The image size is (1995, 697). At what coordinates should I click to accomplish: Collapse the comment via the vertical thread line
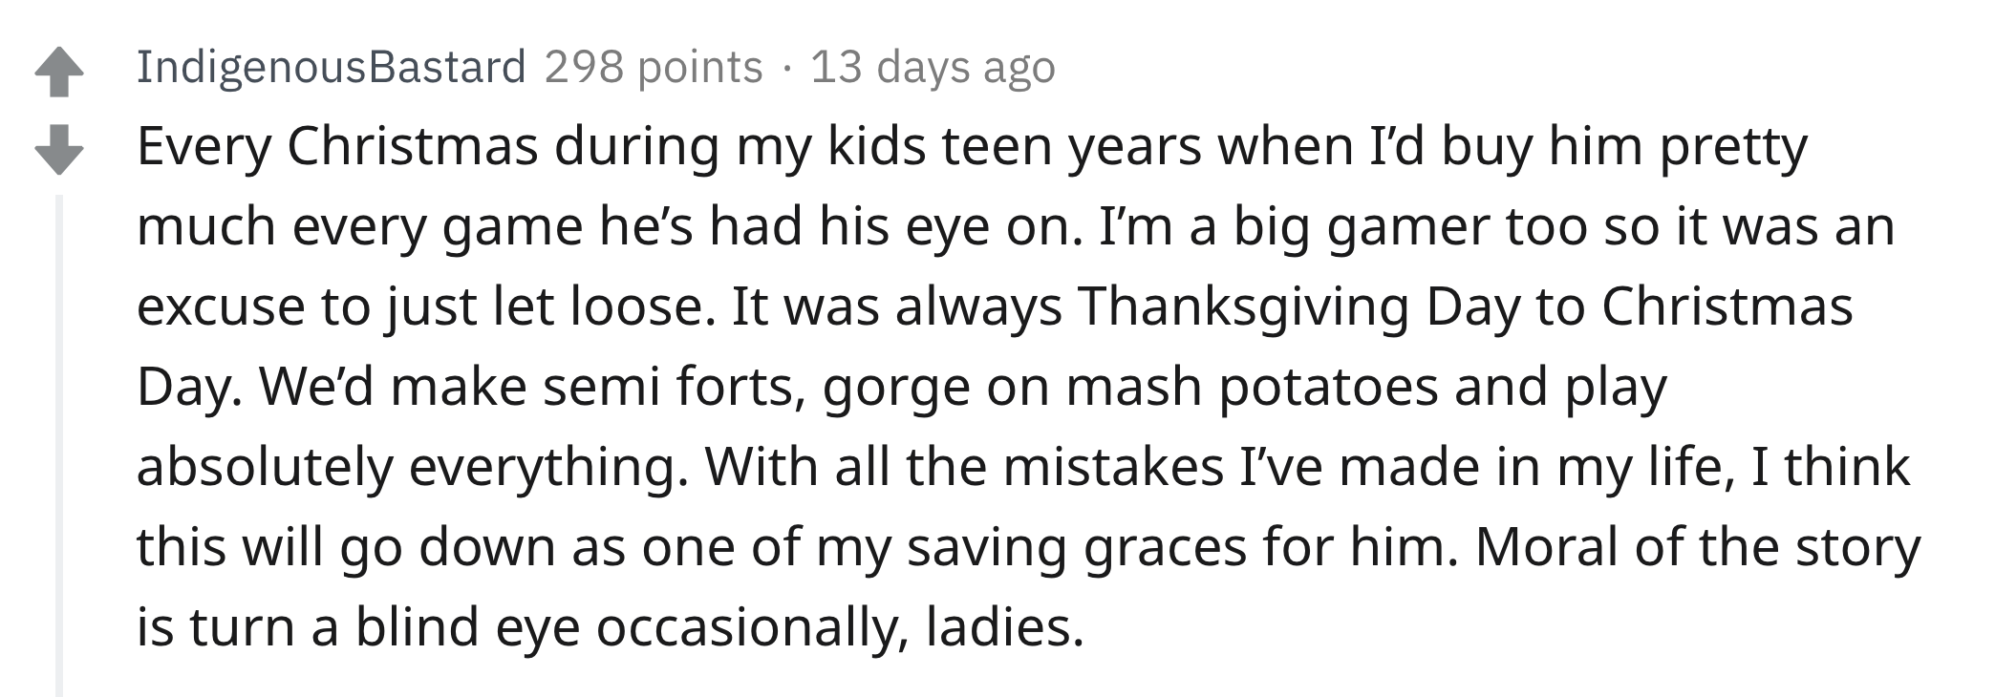click(59, 445)
